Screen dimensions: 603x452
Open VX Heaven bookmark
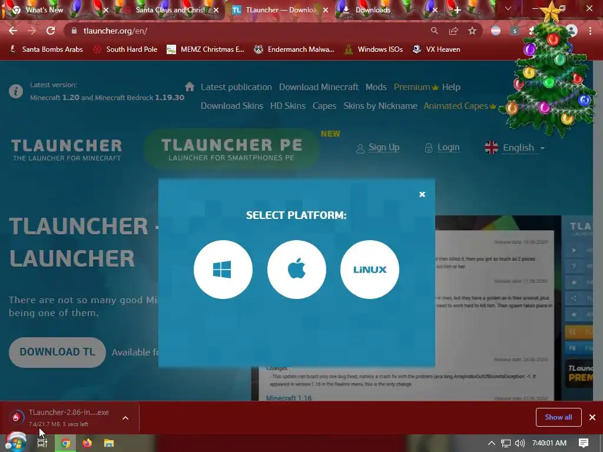(436, 49)
